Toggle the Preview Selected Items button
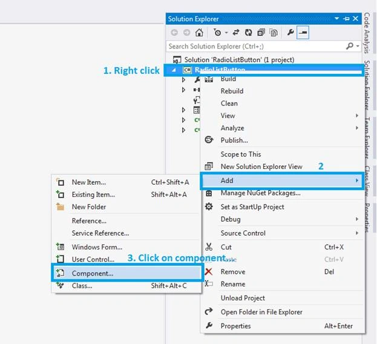This screenshot has width=377, height=344. (x=303, y=33)
